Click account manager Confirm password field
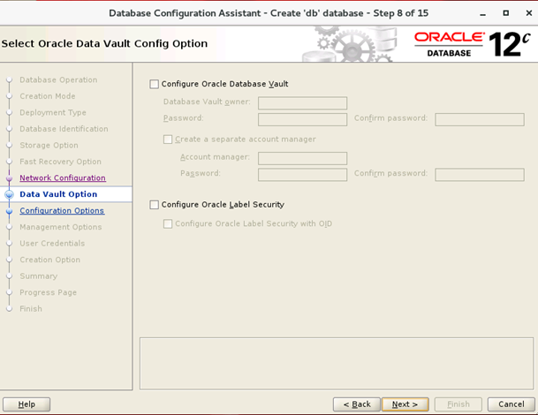538x415 pixels. (x=480, y=175)
